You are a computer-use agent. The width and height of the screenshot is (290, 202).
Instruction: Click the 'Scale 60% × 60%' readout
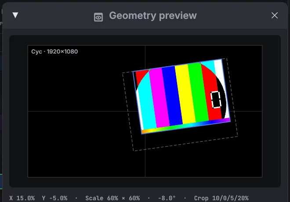click(112, 198)
